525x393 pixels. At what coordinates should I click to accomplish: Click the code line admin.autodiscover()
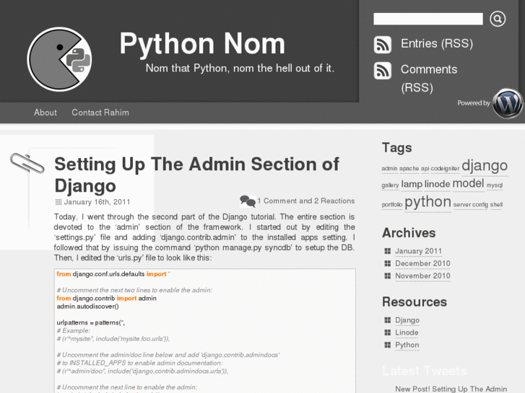pos(87,306)
